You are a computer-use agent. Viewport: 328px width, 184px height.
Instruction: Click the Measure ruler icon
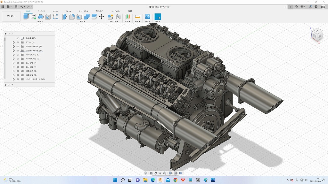click(137, 17)
